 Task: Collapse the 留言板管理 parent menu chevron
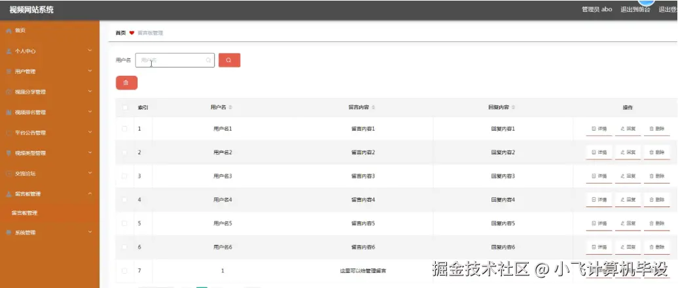pyautogui.click(x=90, y=193)
